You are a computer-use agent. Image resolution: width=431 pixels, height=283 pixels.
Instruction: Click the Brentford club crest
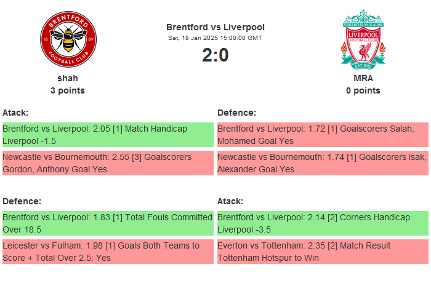pyautogui.click(x=68, y=39)
